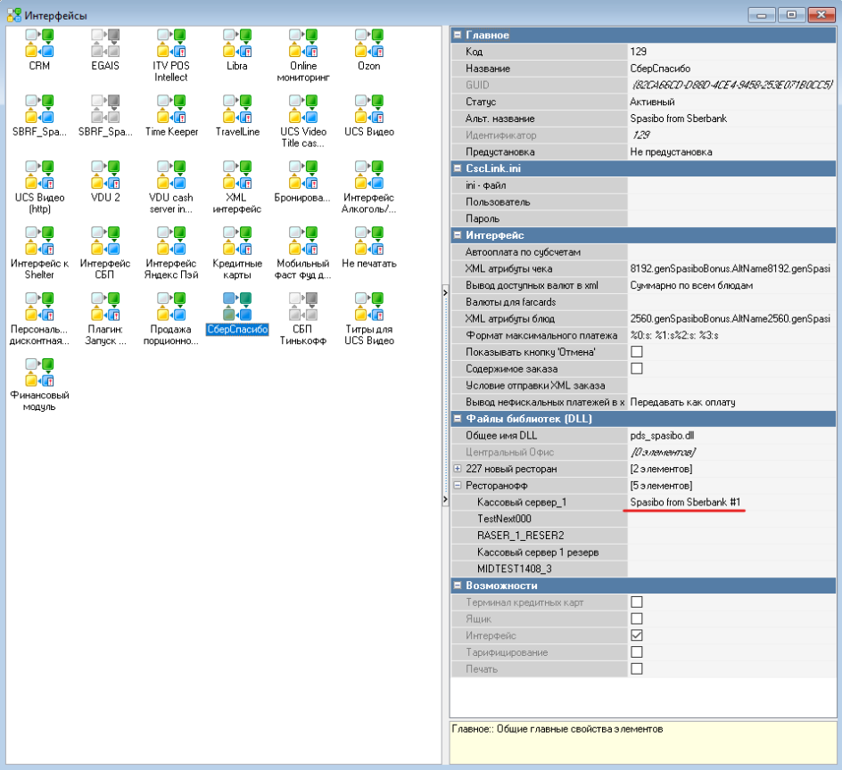
Task: Enable the 'Показывать кнопку Отмена' checkbox
Action: (637, 352)
